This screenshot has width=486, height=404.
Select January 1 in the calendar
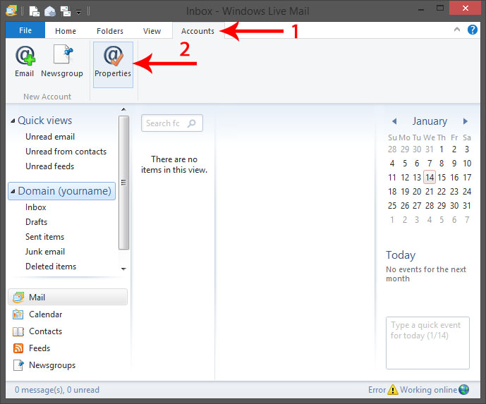point(442,149)
